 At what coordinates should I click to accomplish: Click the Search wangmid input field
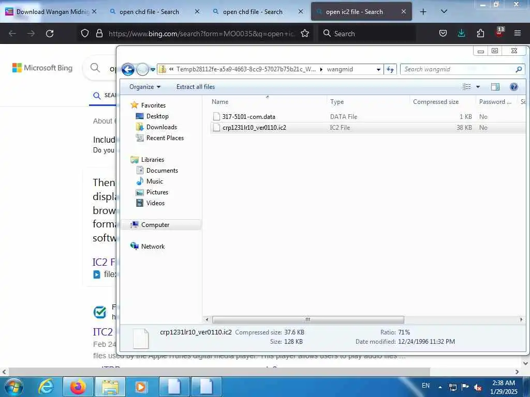[458, 69]
